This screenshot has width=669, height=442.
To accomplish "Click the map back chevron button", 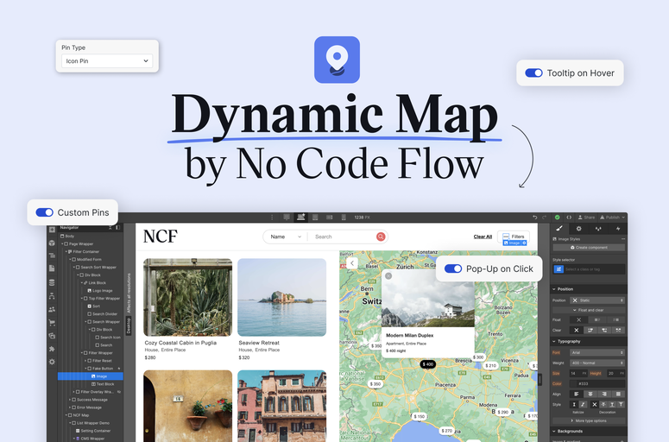I will tap(352, 262).
